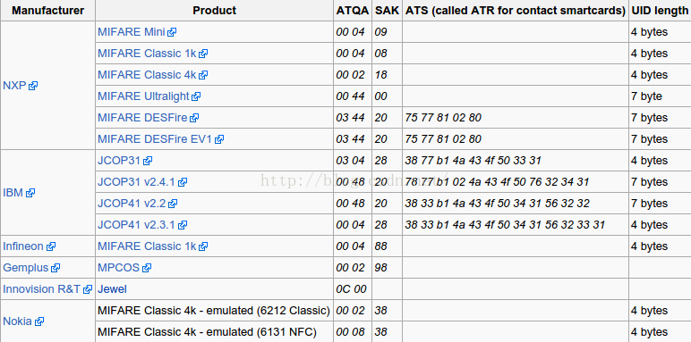This screenshot has height=342, width=691.
Task: Open Infineon's MIFARE Classic 1k link
Action: [147, 246]
